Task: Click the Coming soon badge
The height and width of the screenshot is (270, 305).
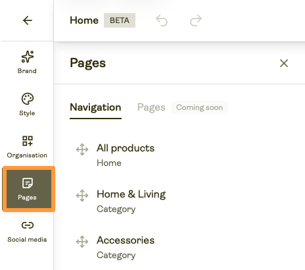Action: pyautogui.click(x=199, y=107)
